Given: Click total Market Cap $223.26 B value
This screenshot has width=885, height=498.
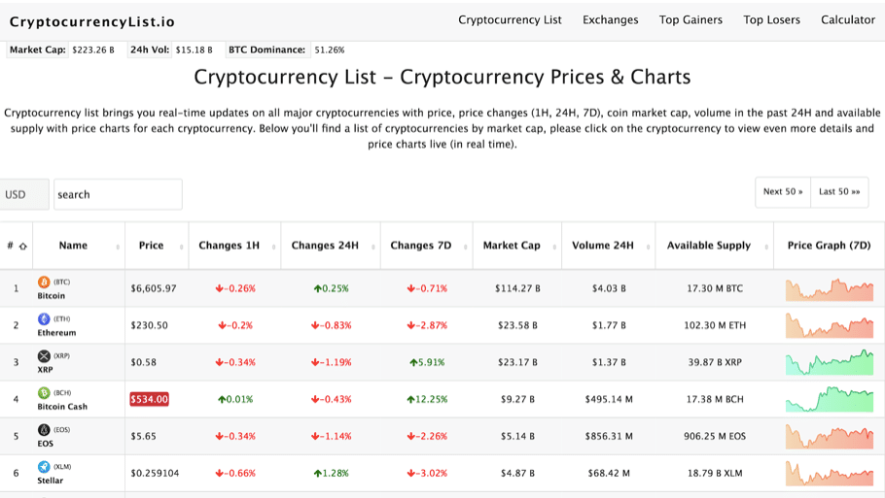Looking at the screenshot, I should click(93, 50).
